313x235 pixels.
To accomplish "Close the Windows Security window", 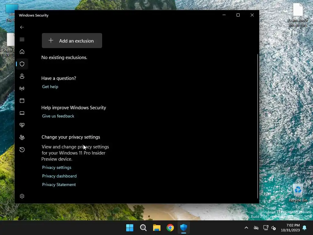I will click(x=252, y=15).
